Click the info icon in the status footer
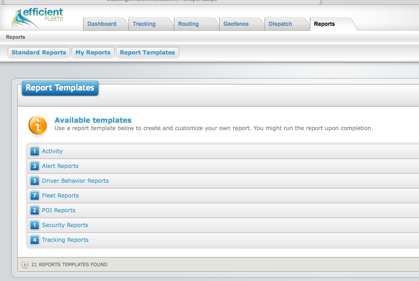 click(25, 265)
